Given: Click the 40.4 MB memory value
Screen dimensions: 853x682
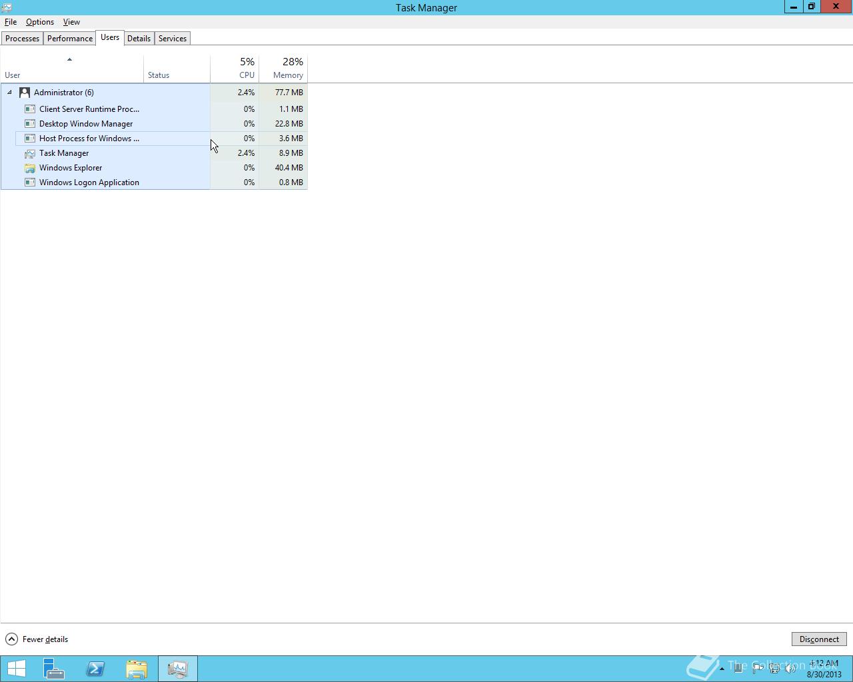Looking at the screenshot, I should (x=289, y=168).
